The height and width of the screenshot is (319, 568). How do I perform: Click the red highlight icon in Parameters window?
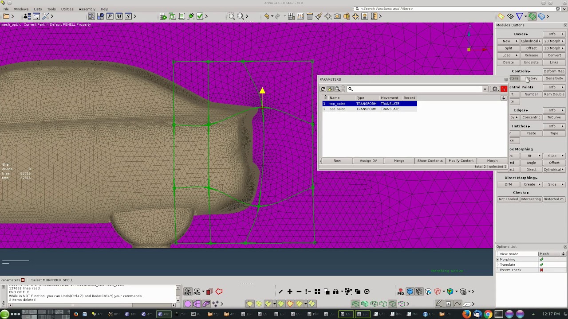[x=504, y=89]
